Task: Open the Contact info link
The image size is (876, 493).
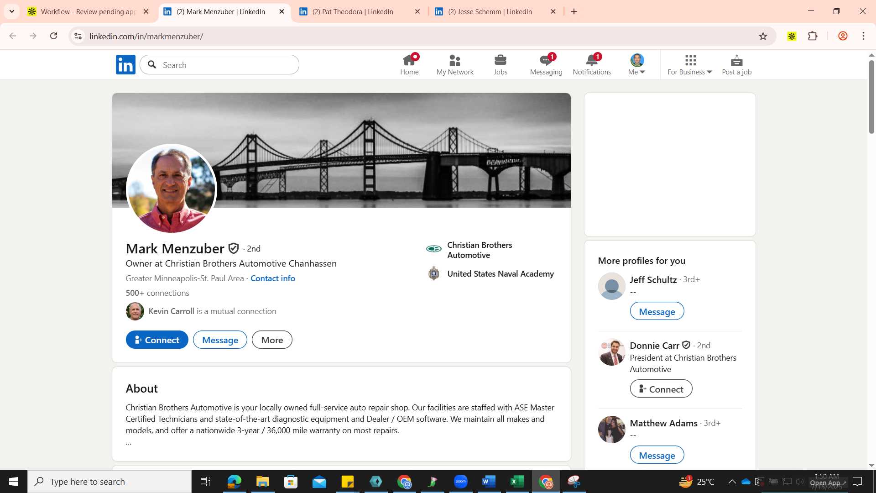Action: point(273,278)
